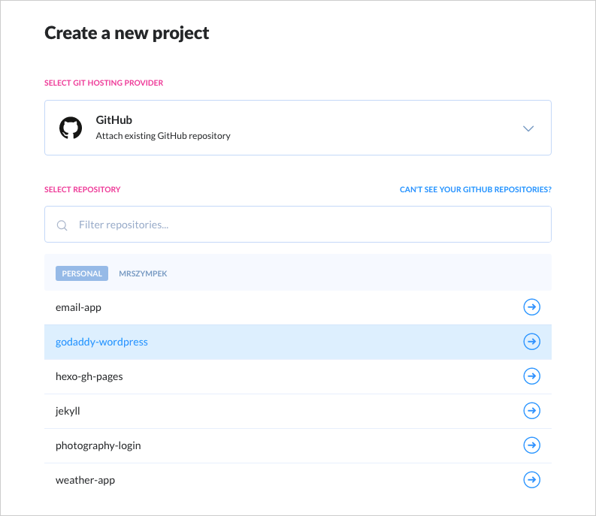596x516 pixels.
Task: Choose the photography-login repository name
Action: pos(98,445)
